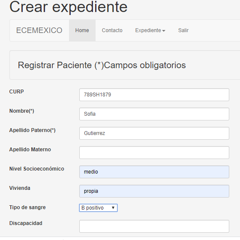
Task: Click the Nivel Socioeconómico field showing medio
Action: [x=154, y=172]
